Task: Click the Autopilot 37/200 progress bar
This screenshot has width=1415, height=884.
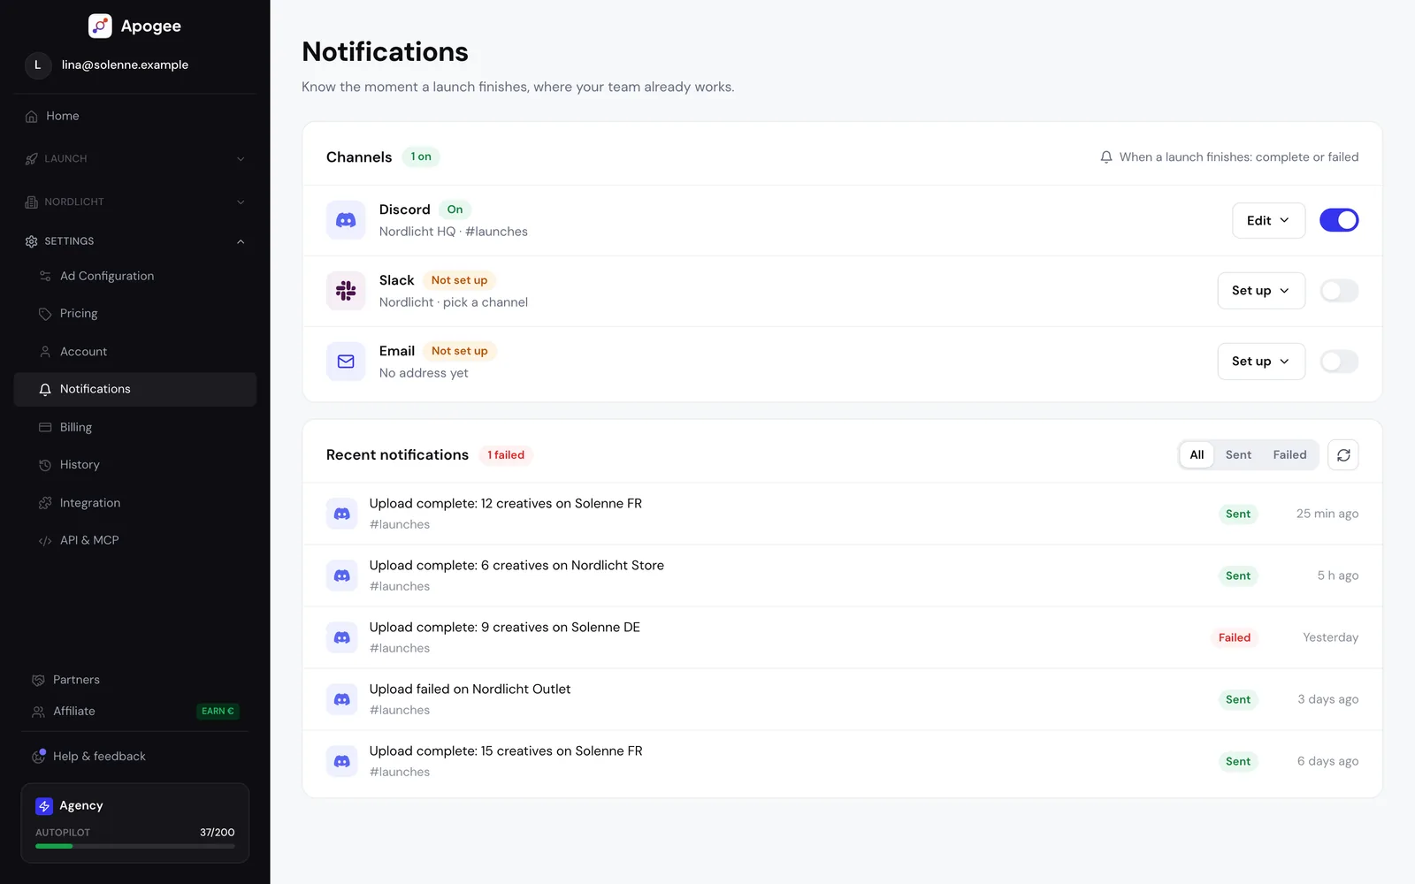Action: tap(135, 846)
